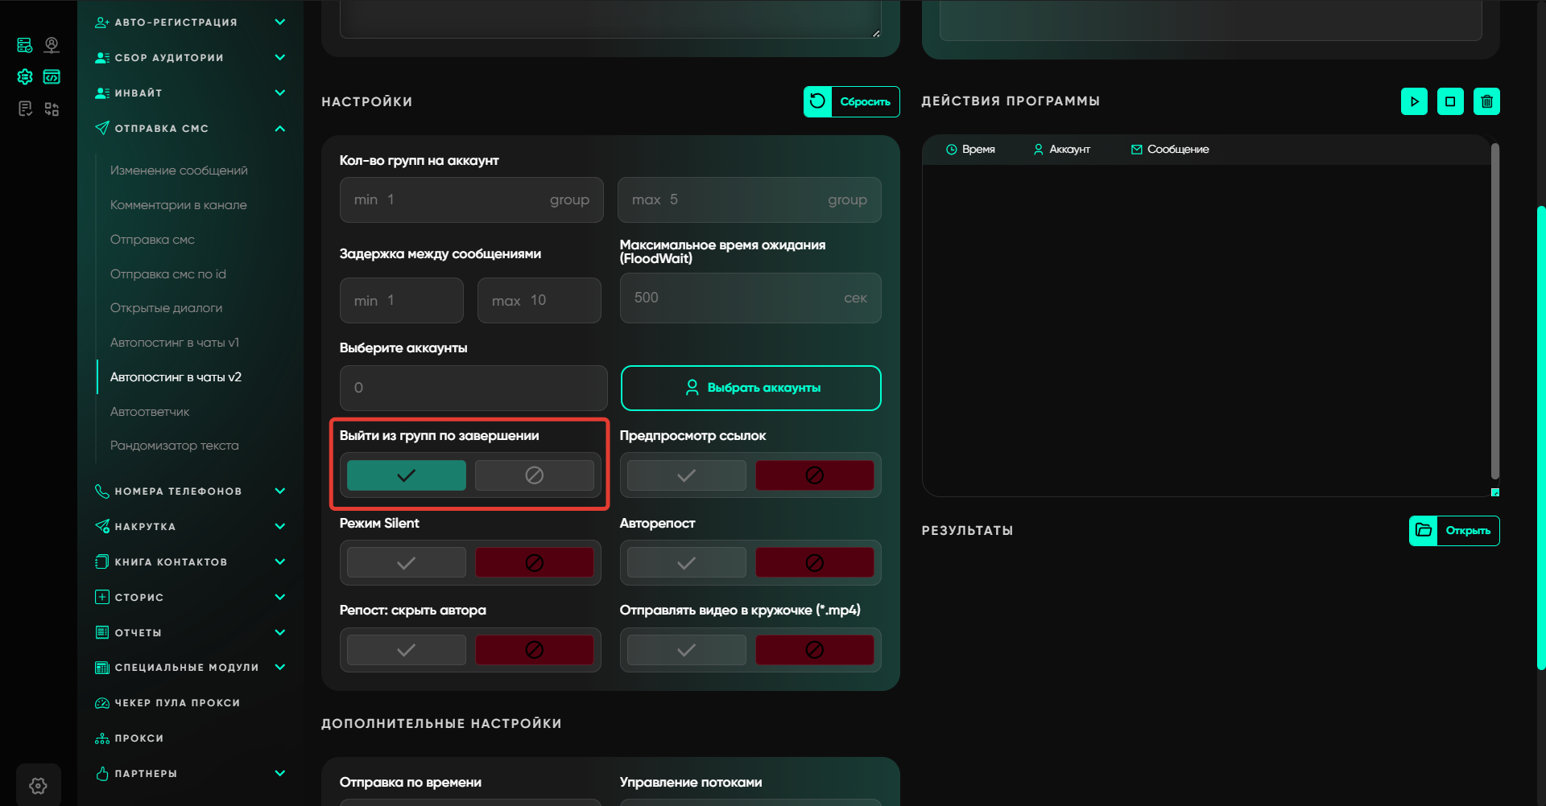1546x806 pixels.
Task: Disable Выйти из групп по завершении option
Action: [x=534, y=475]
